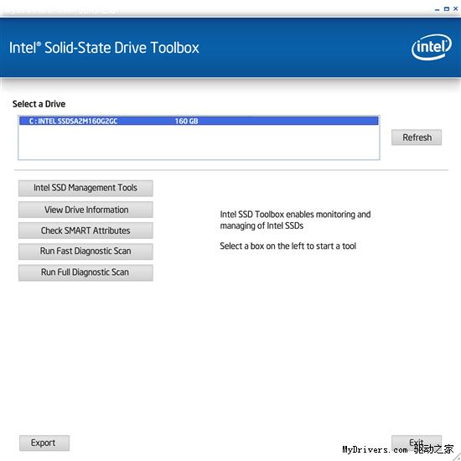Maximize the Toolbox window
The height and width of the screenshot is (461, 461).
pos(446,9)
